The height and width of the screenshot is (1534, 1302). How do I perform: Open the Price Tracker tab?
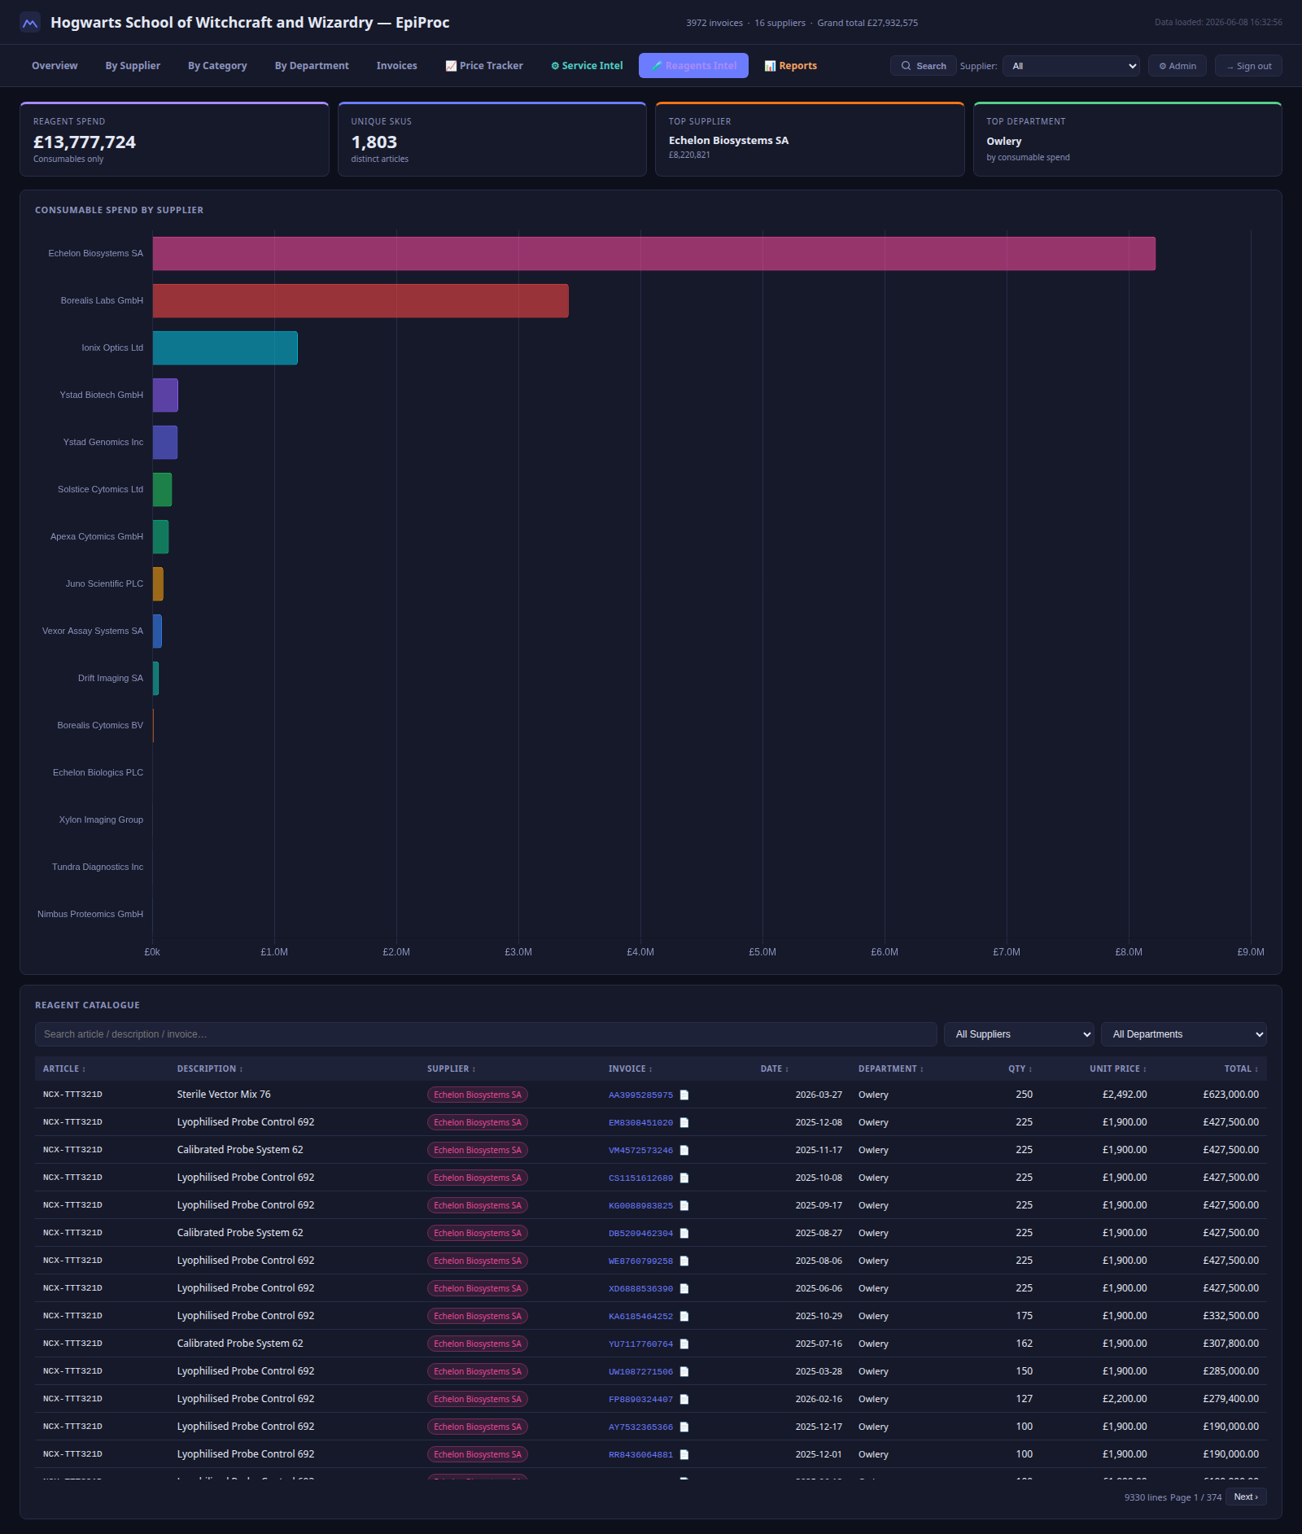[484, 66]
